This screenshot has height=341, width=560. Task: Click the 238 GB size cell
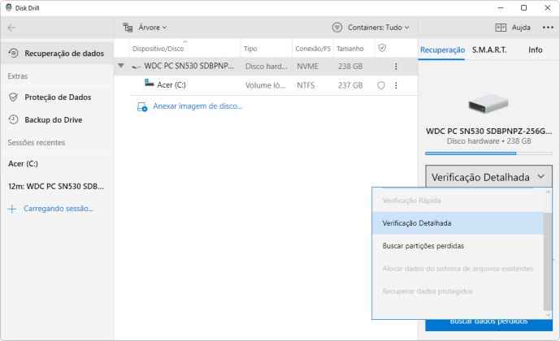[350, 67]
